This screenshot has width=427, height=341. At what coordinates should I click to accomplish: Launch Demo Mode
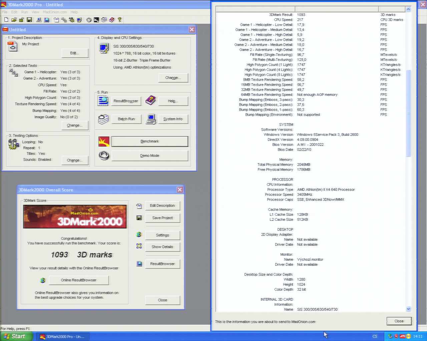pos(150,156)
